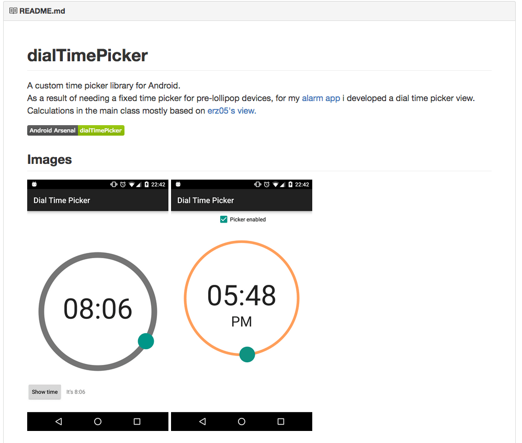Click the vibrate icon in right status bar

coord(257,184)
